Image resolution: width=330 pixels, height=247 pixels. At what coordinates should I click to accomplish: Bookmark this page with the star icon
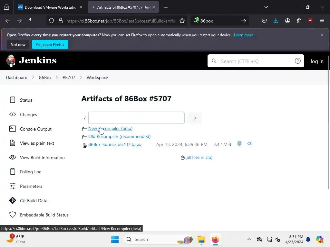click(182, 21)
